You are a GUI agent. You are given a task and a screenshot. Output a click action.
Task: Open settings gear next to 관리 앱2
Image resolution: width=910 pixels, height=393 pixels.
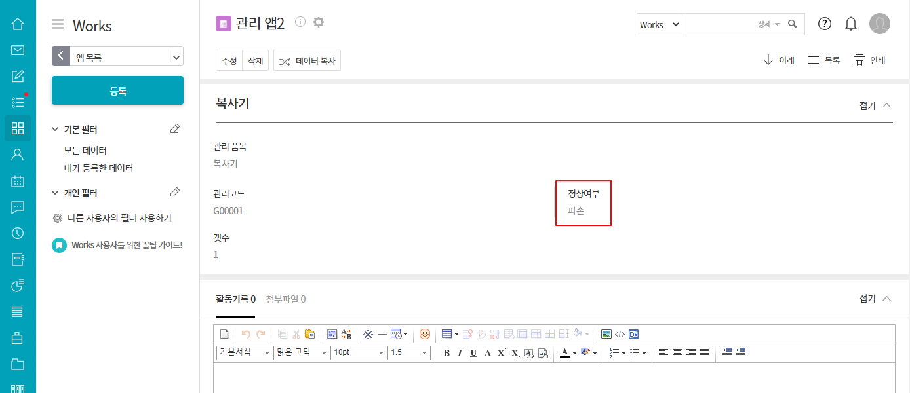point(319,22)
